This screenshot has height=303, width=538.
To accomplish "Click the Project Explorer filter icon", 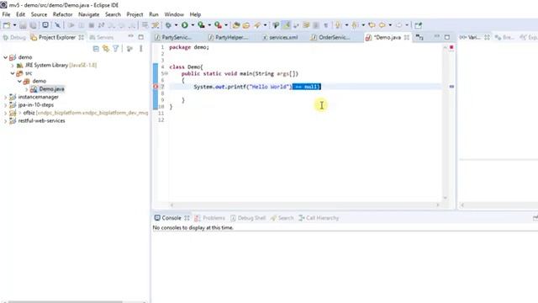I will [116, 49].
